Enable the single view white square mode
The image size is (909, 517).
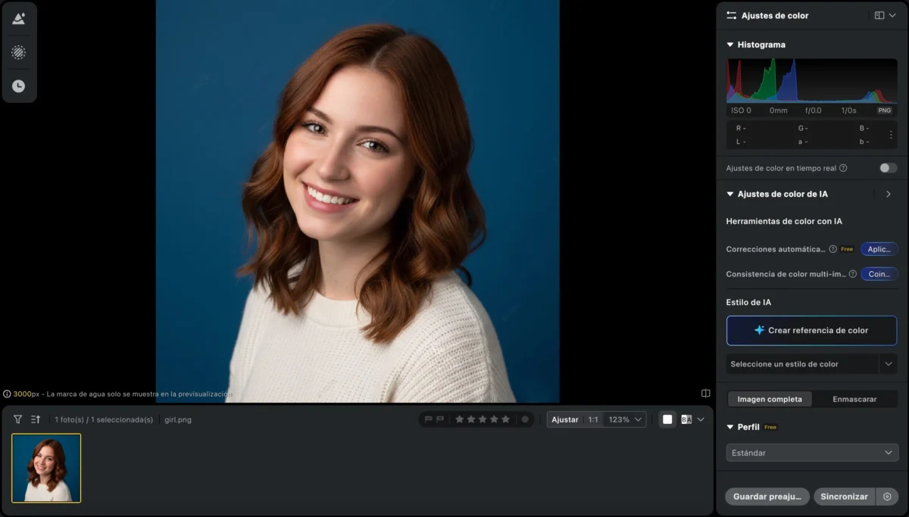click(667, 419)
